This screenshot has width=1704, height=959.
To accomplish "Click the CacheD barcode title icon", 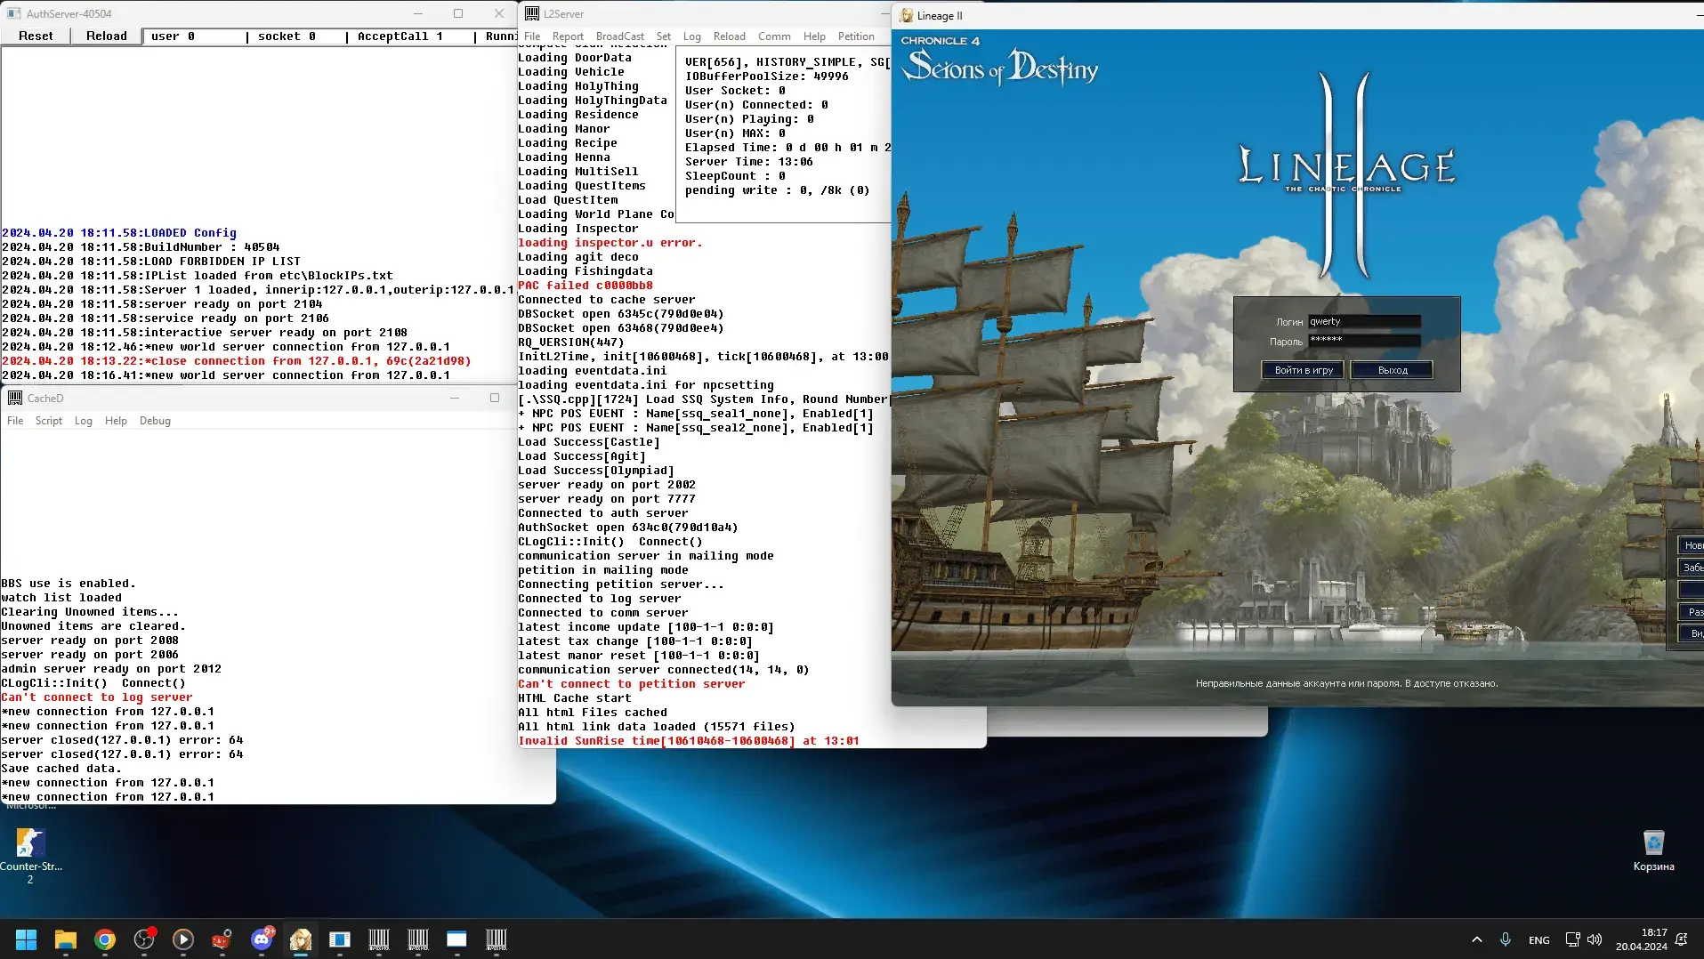I will click(x=15, y=398).
